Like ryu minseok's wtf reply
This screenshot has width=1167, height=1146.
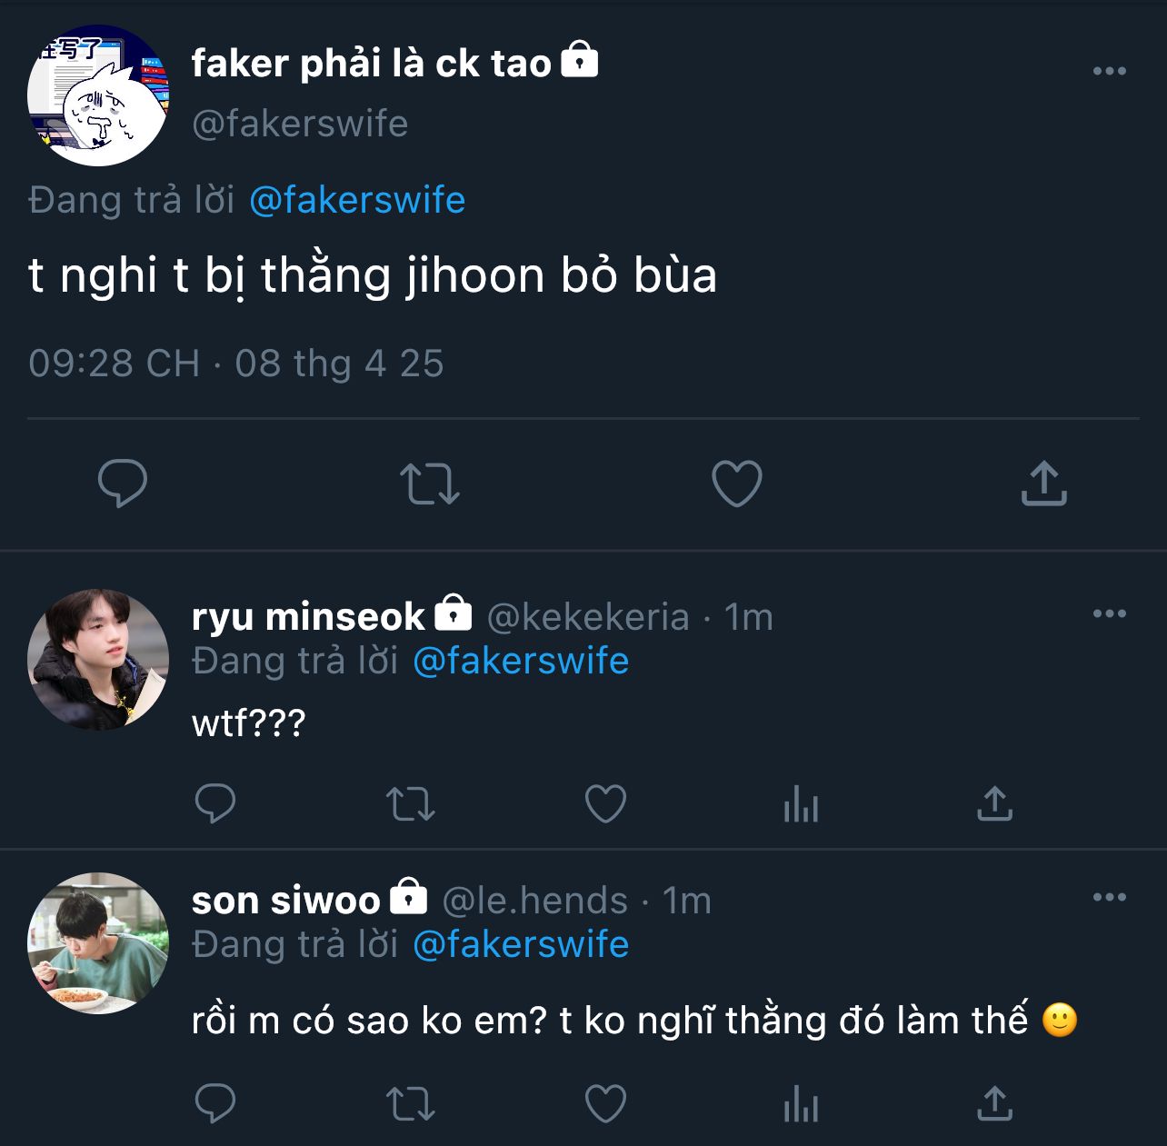[x=605, y=803]
